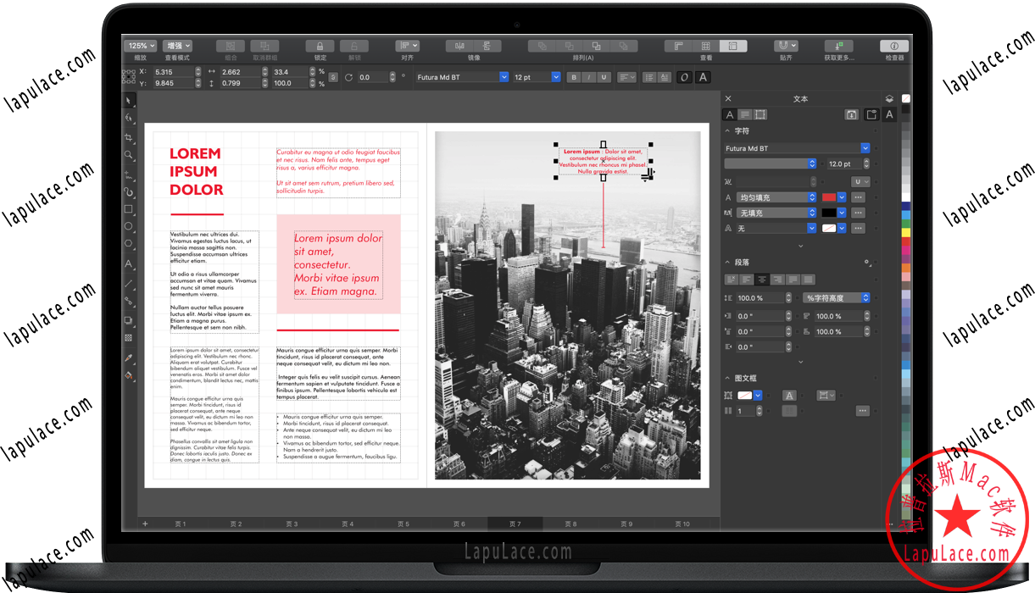Pick the Eyedropper tool

point(129,357)
